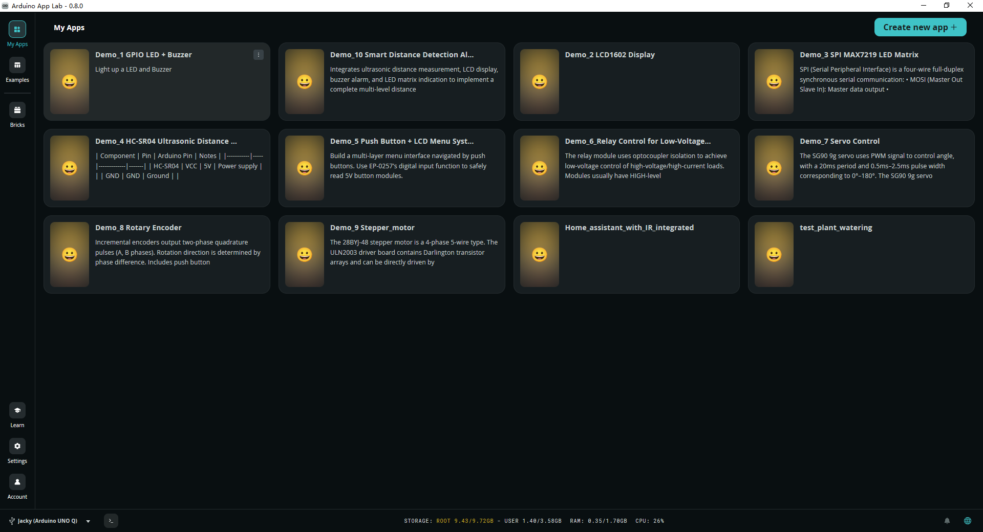
Task: Click Demo_5 Push Button emoji thumbnail
Action: click(x=305, y=168)
